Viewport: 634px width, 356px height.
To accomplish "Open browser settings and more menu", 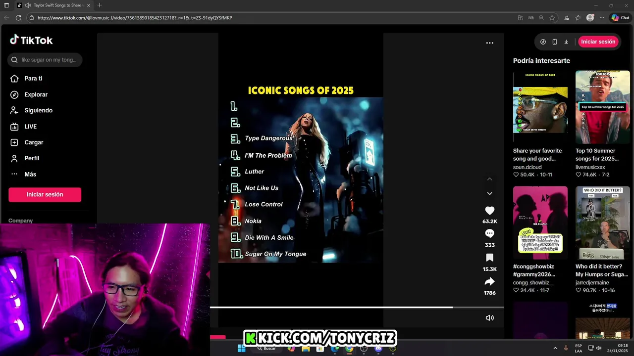I will pos(602,18).
